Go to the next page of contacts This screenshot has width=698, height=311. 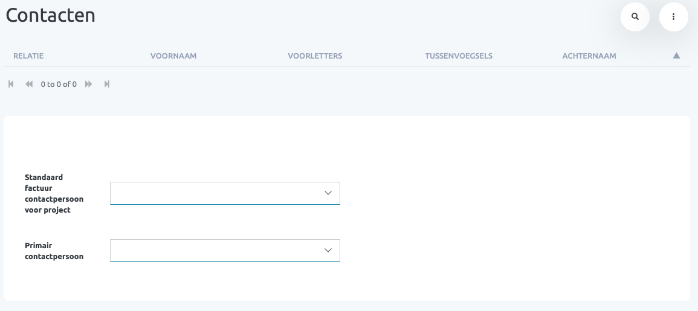tap(89, 85)
